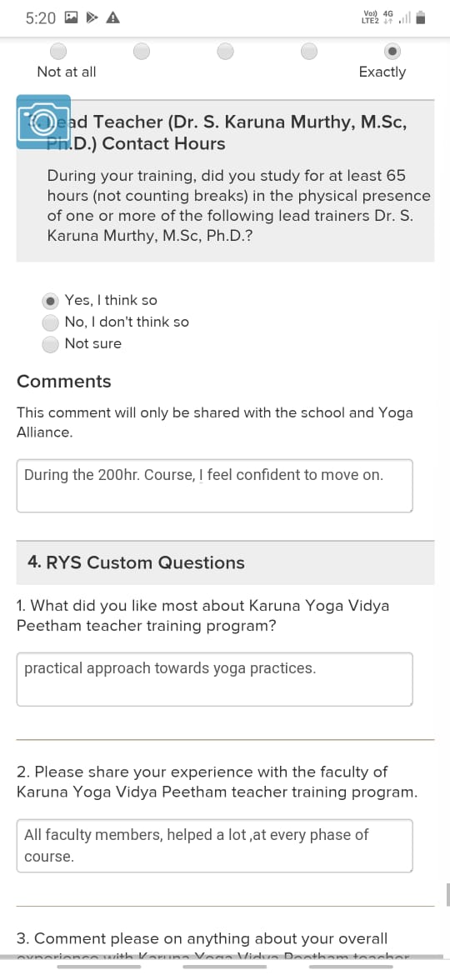Select the 'No, I don't think so' option

coord(50,322)
